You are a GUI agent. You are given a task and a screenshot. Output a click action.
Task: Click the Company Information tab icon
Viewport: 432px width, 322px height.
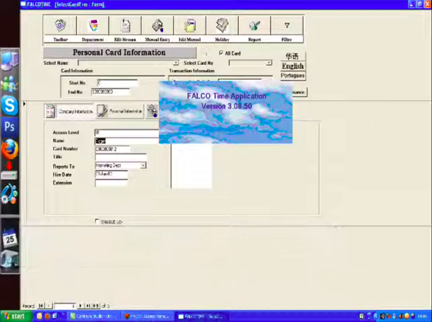[50, 111]
